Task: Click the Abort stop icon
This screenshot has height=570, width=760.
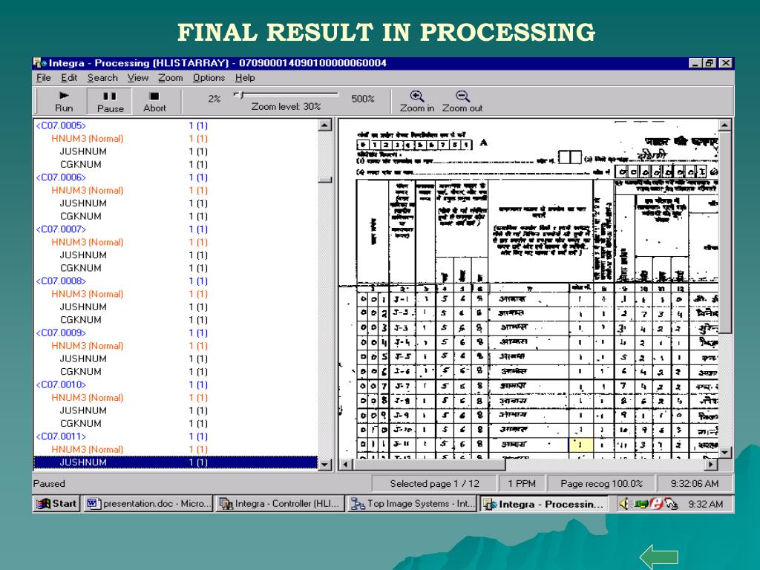Action: [x=154, y=96]
